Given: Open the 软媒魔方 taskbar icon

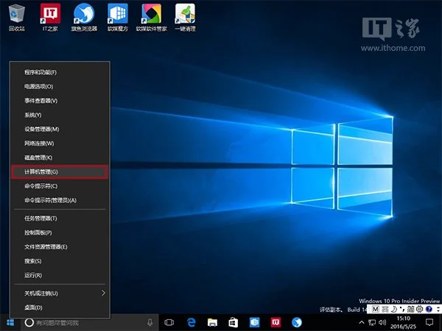Looking at the screenshot, I should tap(255, 322).
